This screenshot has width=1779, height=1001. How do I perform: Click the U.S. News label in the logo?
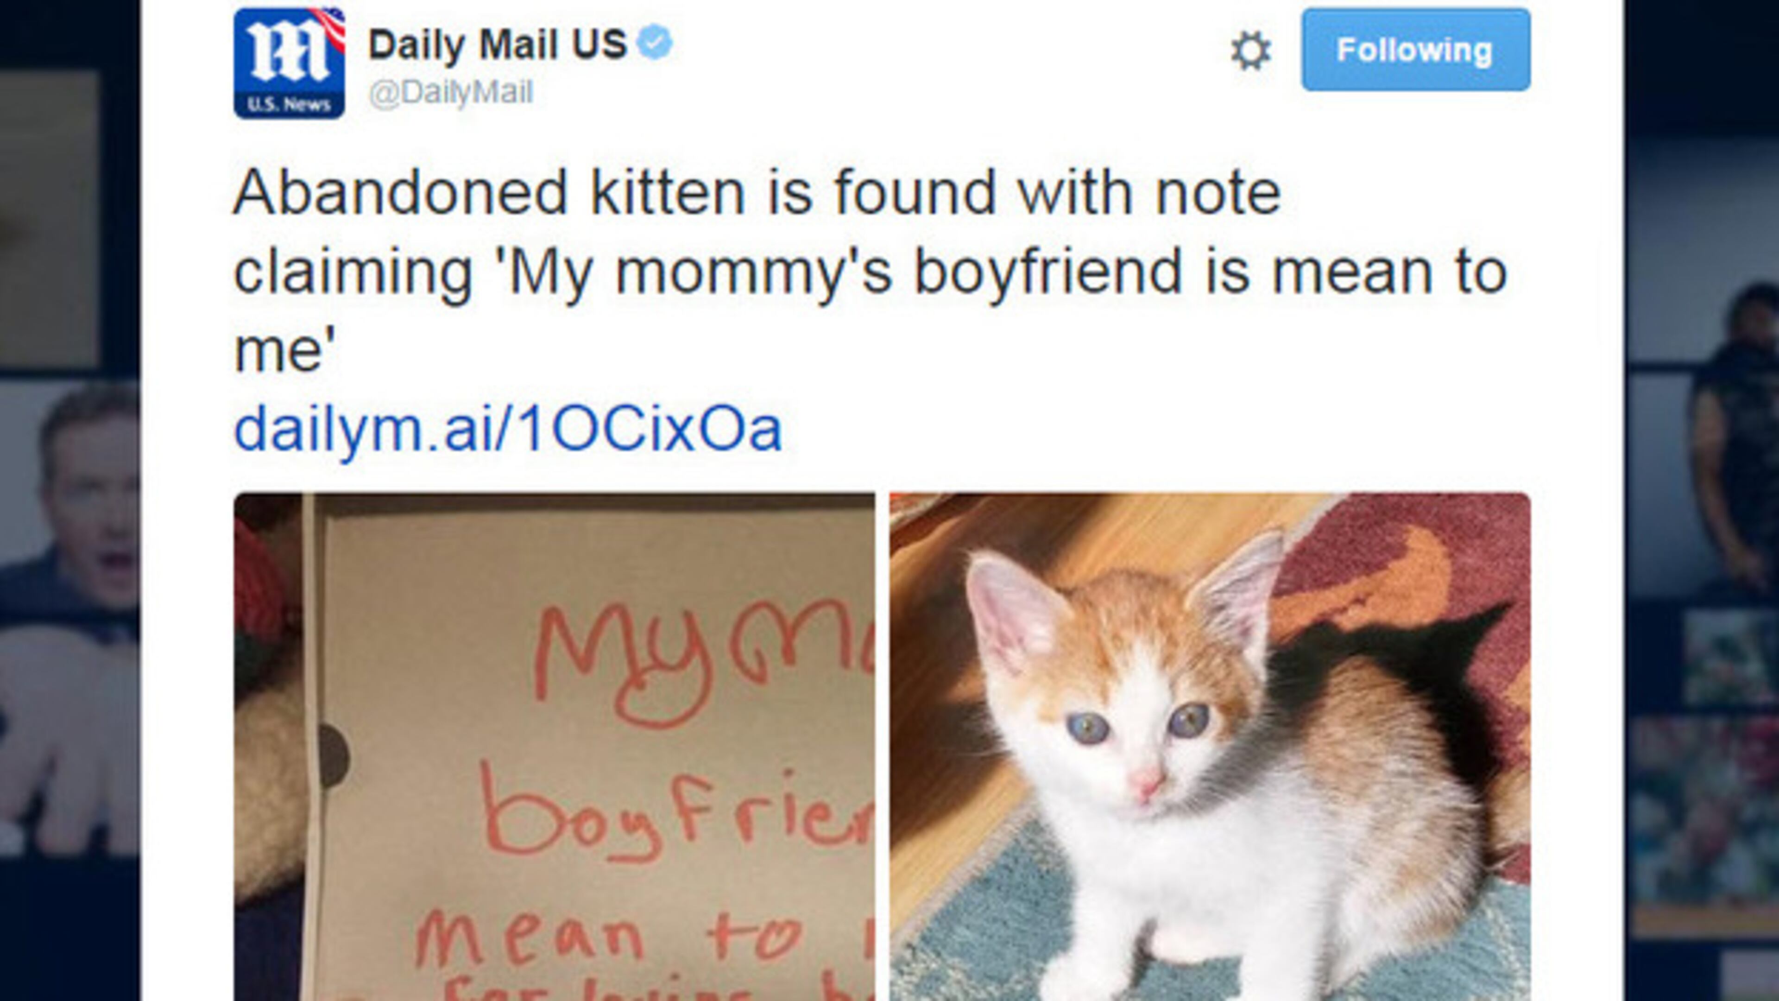pyautogui.click(x=289, y=104)
